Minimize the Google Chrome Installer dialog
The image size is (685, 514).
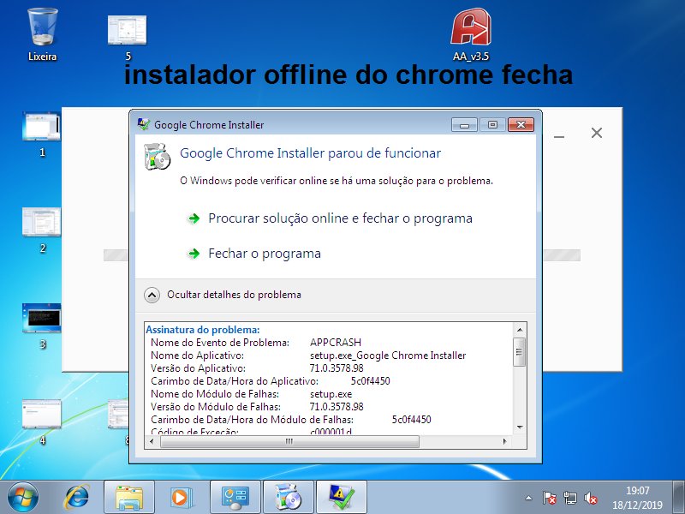[464, 125]
